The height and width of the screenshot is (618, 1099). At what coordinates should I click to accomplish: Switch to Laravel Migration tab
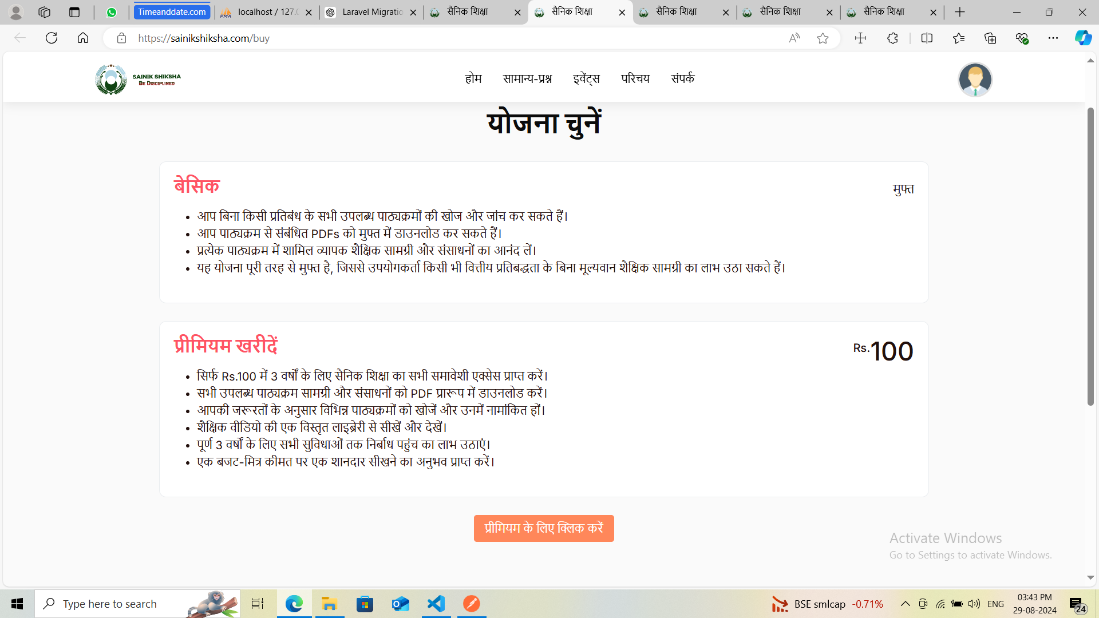tap(372, 12)
